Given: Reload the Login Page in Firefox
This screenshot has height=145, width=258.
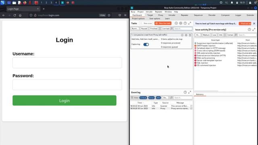Looking at the screenshot, I should tap(15, 15).
